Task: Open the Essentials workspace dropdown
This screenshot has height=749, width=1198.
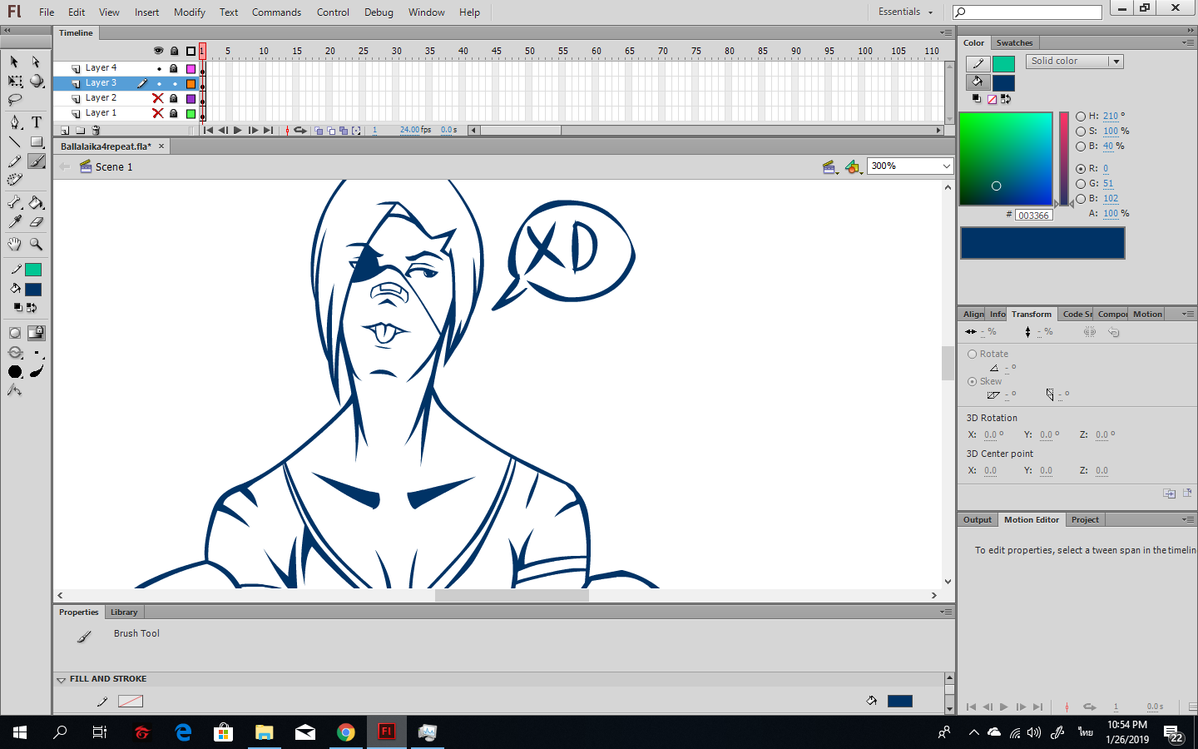Action: (906, 12)
